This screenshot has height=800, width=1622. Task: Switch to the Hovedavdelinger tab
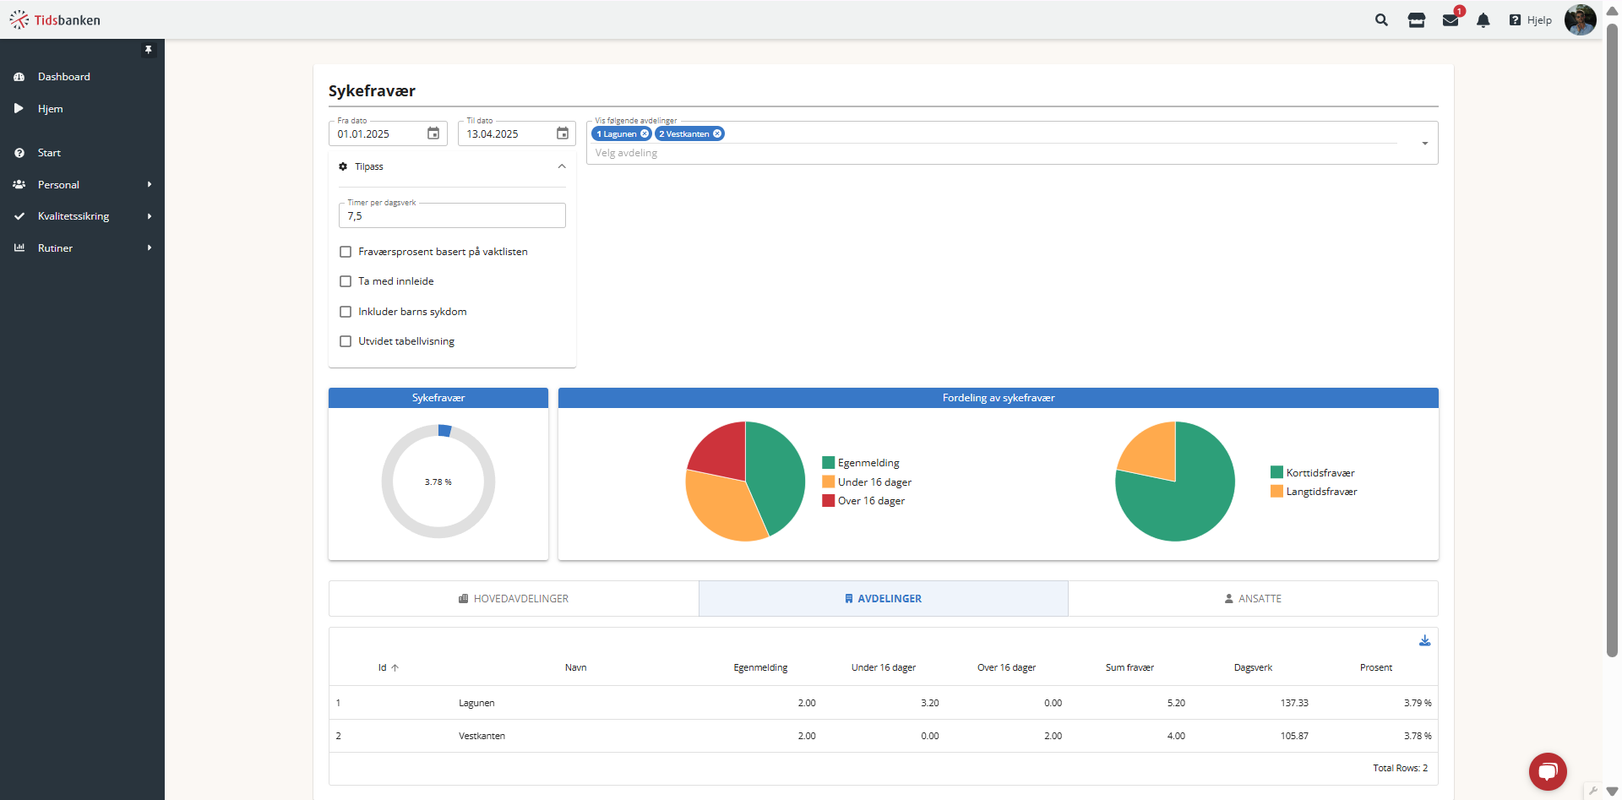tap(514, 599)
